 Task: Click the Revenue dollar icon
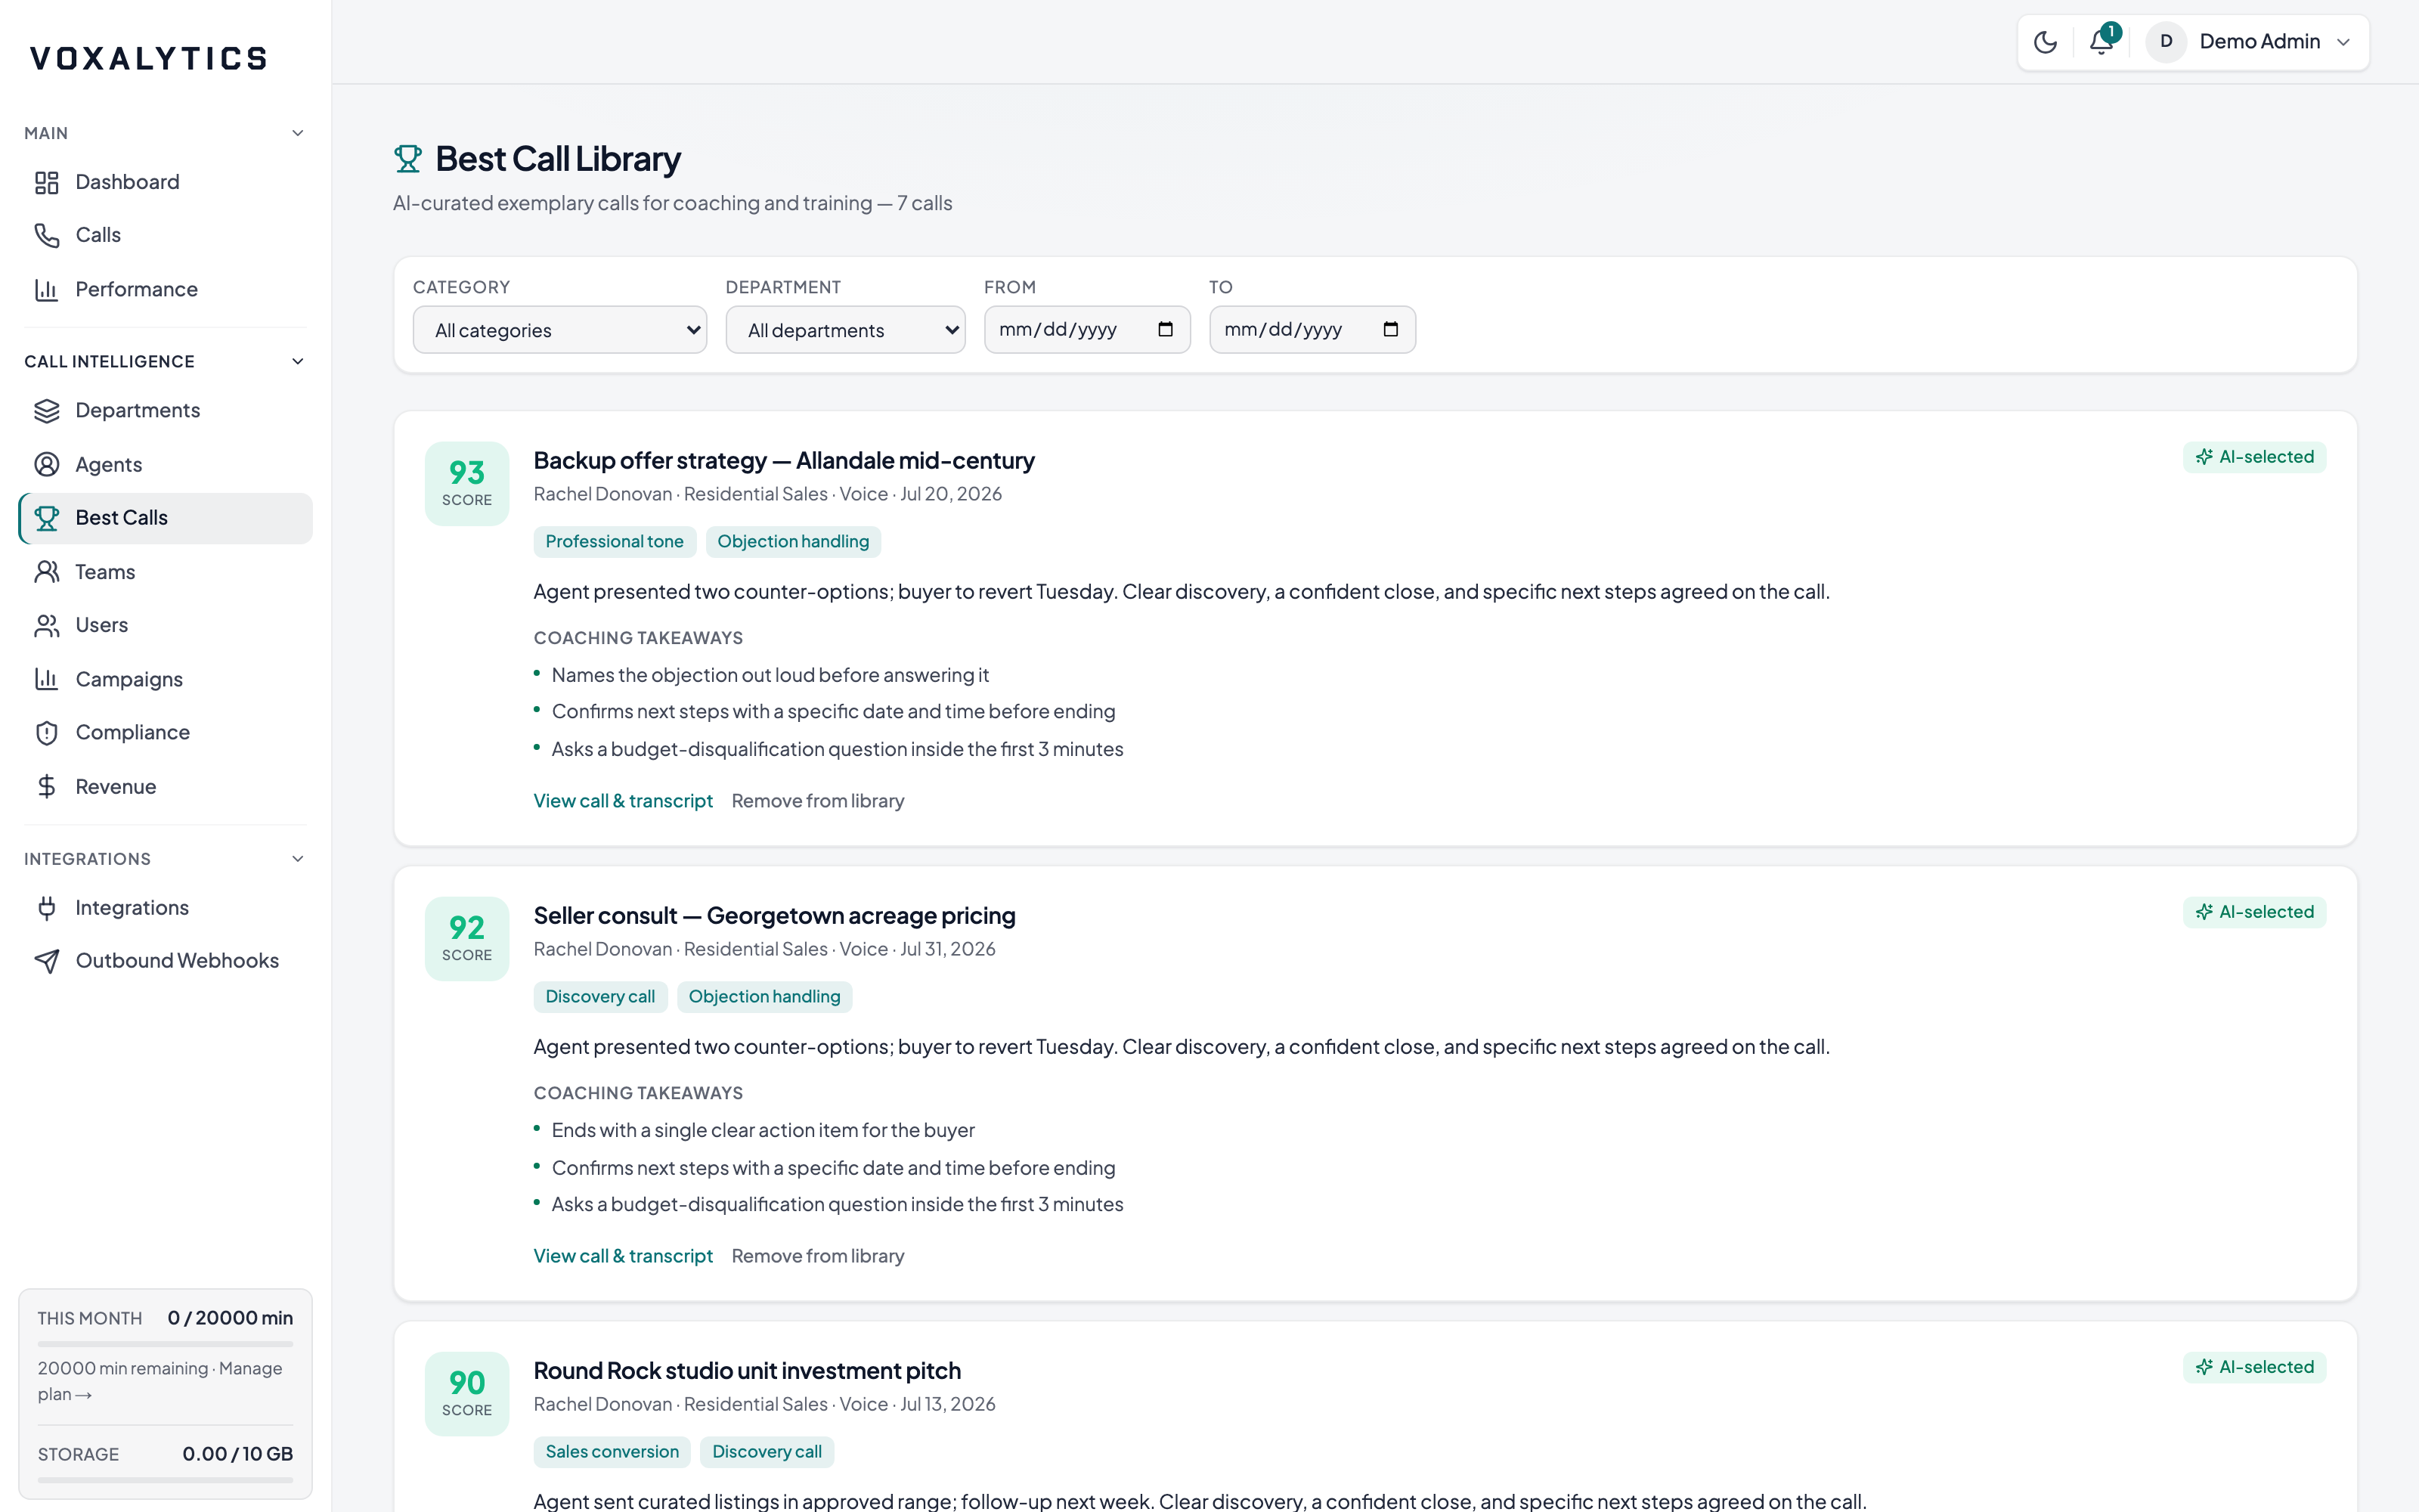point(47,787)
